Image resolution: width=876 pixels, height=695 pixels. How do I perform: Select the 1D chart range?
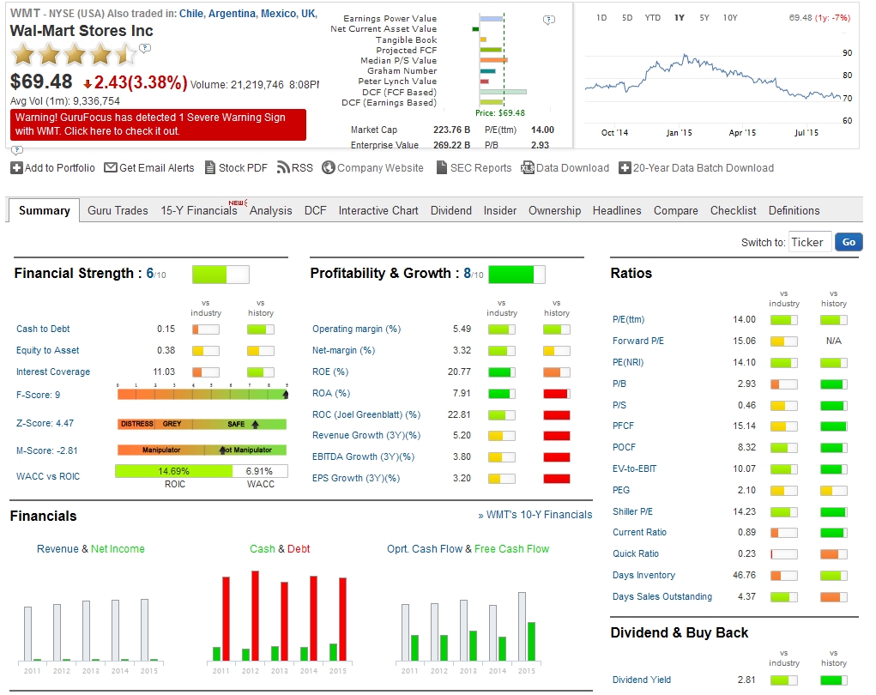601,18
